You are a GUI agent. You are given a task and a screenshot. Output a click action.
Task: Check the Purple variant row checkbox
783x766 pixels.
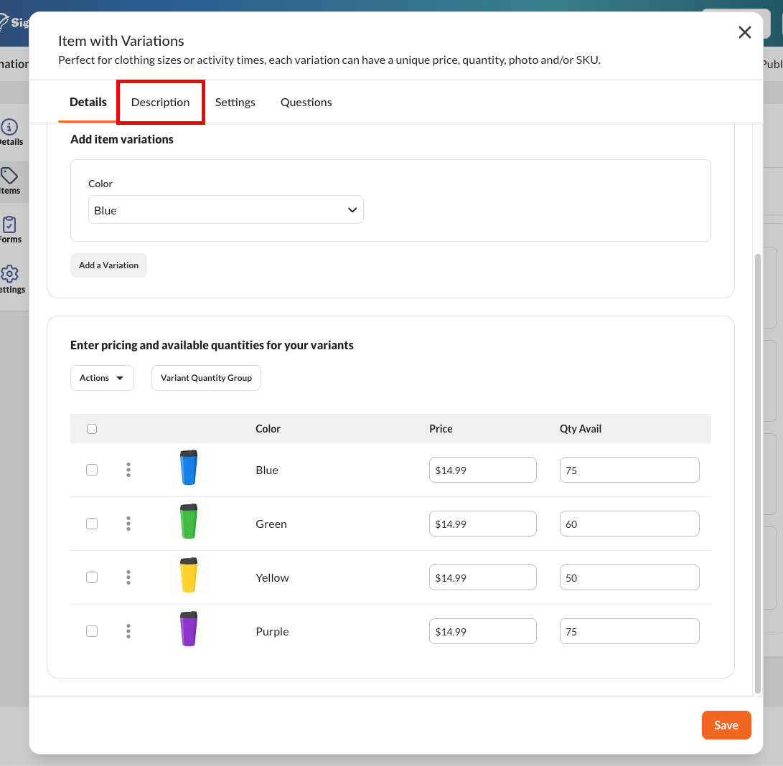click(92, 631)
